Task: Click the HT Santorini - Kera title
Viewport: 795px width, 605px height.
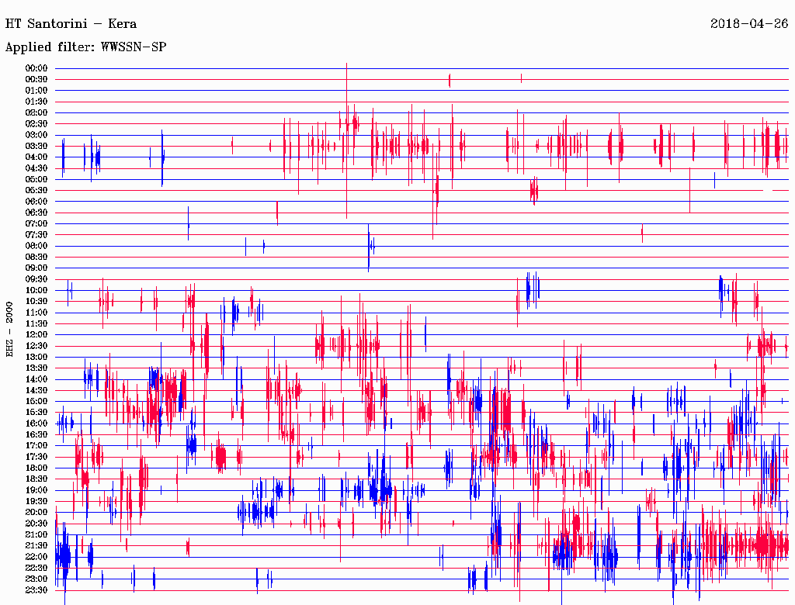Action: [x=71, y=24]
